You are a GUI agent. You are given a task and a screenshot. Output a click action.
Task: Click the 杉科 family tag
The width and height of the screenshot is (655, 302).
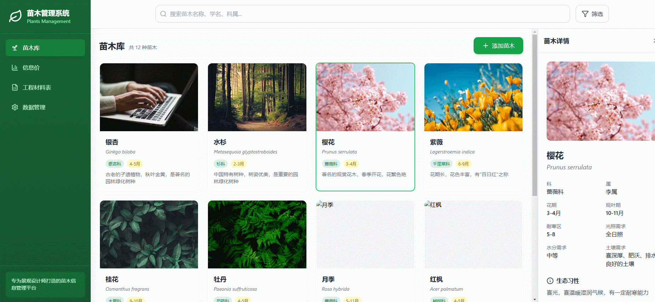click(x=221, y=164)
